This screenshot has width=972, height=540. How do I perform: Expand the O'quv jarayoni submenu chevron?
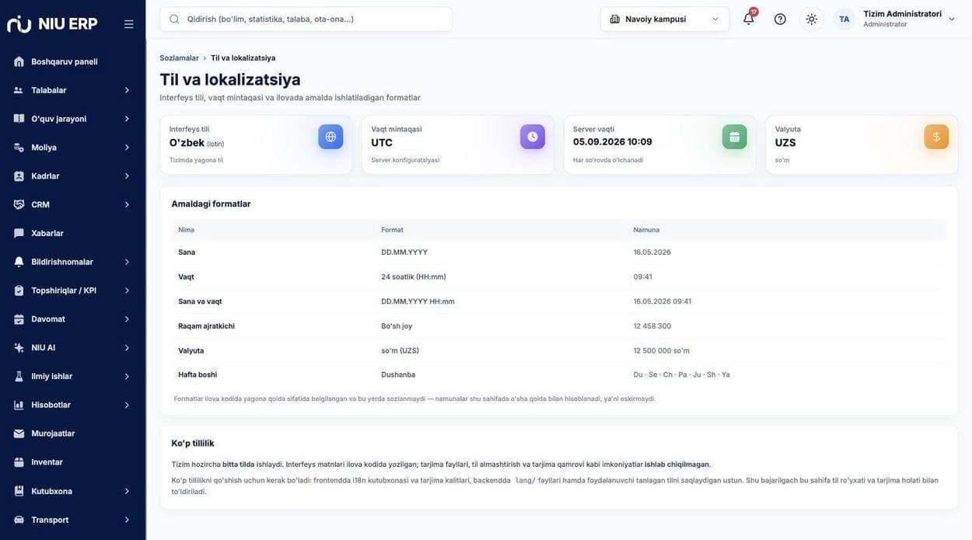click(x=127, y=119)
